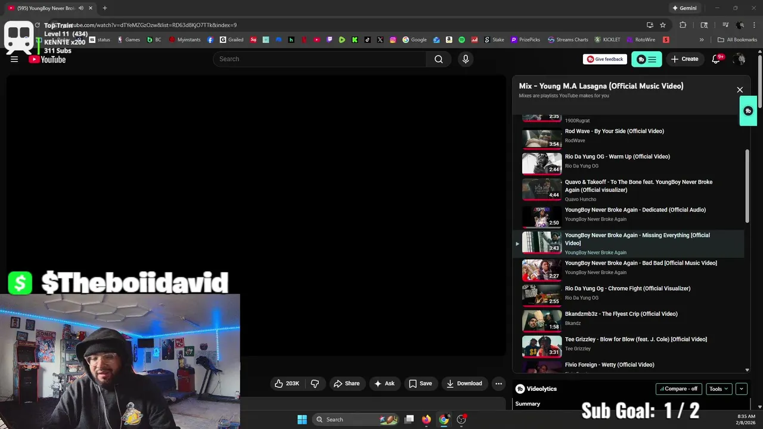Viewport: 763px width, 429px height.
Task: Open the Twitch bookmark icon
Action: 330,40
